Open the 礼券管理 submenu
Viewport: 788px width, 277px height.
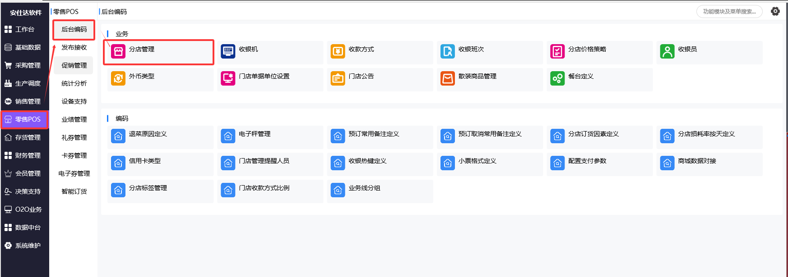click(x=74, y=137)
